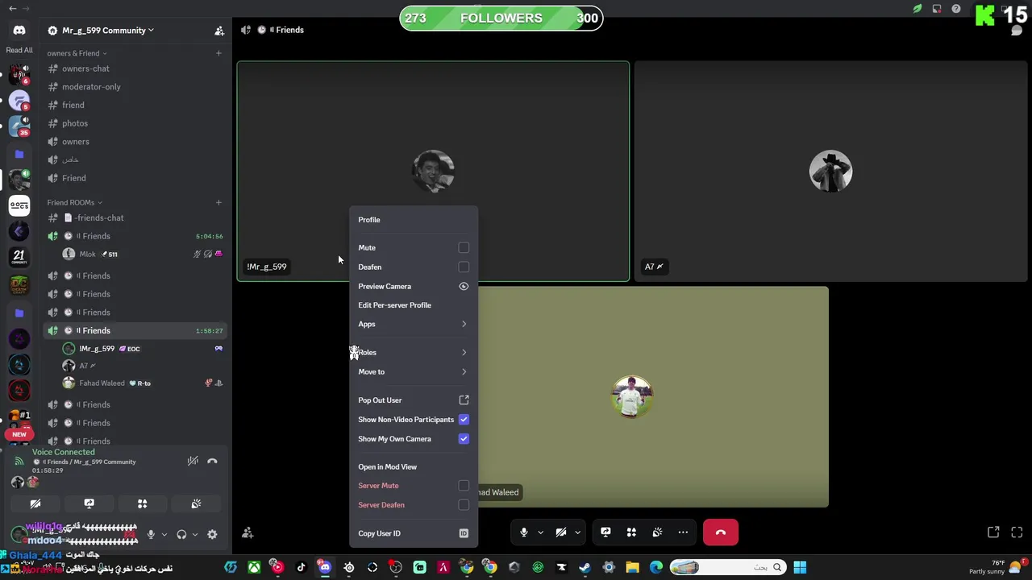Share screen from sidebar voice panel
Screen dimensions: 1032x580
[89, 503]
